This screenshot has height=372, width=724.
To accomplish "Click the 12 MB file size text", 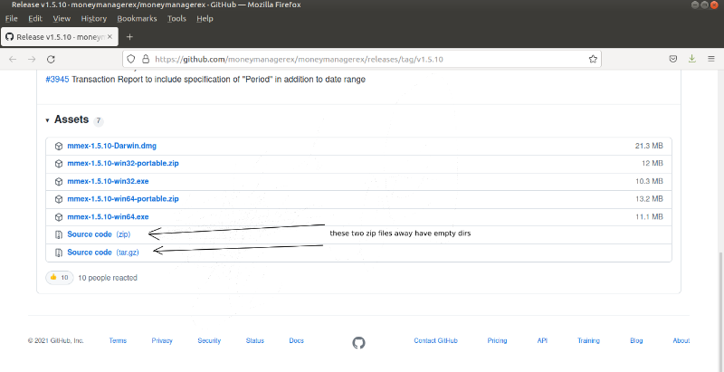I will pyautogui.click(x=652, y=164).
